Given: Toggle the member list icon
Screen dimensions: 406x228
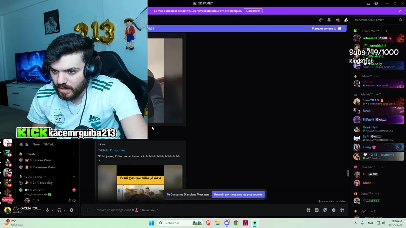Looking at the screenshot, I should (346, 20).
